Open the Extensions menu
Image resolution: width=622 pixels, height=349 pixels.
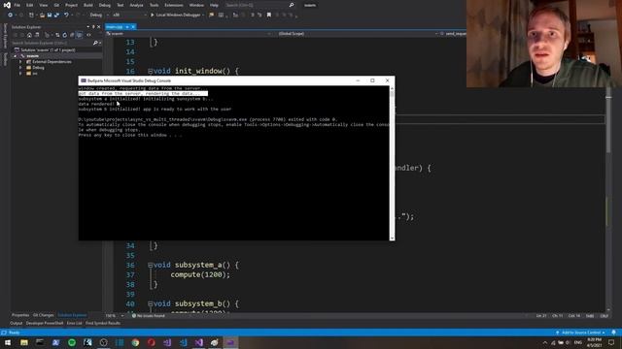click(174, 5)
